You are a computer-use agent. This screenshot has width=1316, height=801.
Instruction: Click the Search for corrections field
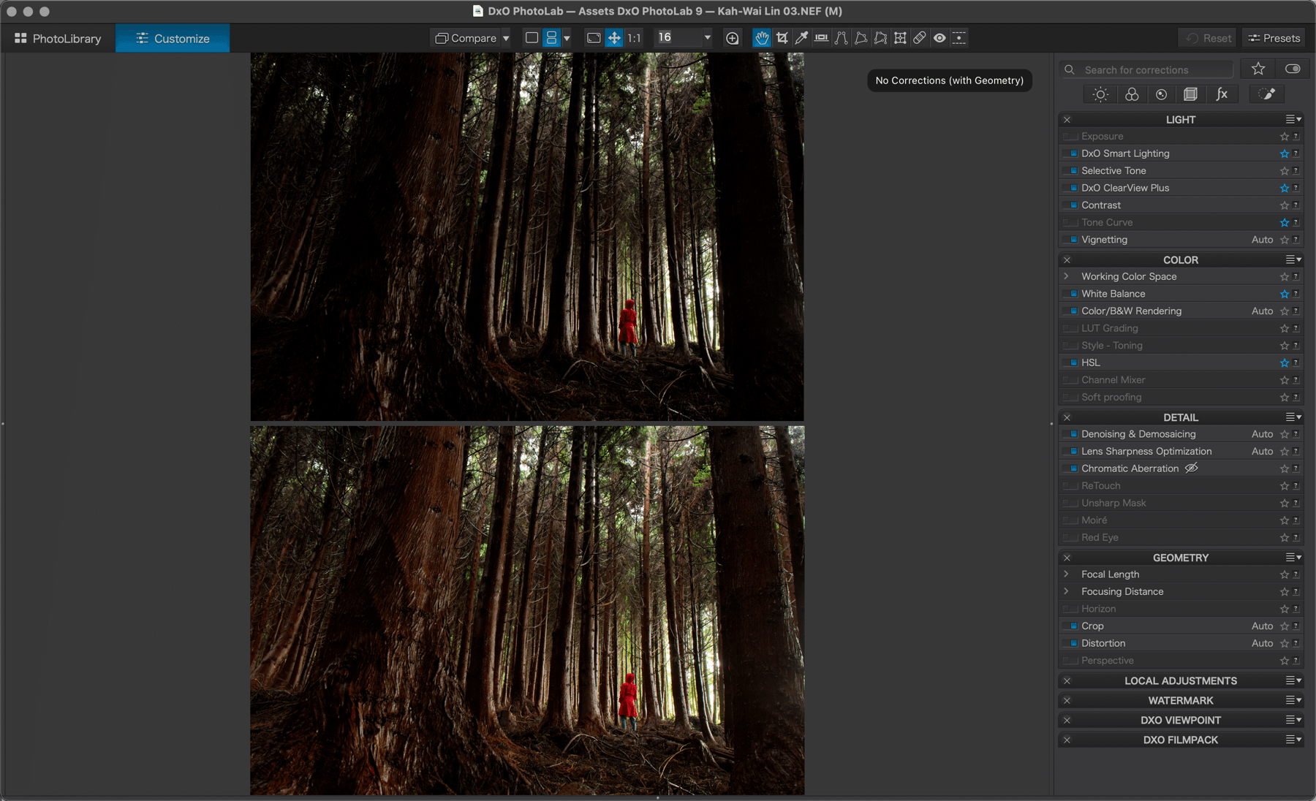click(x=1146, y=69)
